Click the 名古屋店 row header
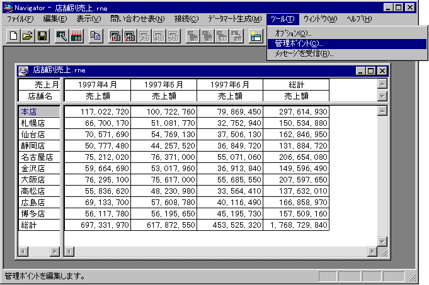 click(39, 157)
